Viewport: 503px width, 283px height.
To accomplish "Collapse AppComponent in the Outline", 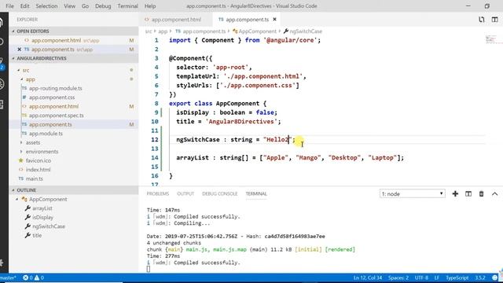I will click(x=17, y=199).
